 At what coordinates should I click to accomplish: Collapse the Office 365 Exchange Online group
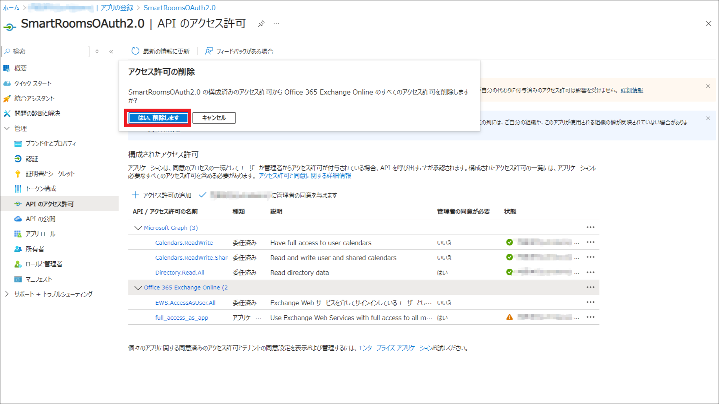coord(138,288)
